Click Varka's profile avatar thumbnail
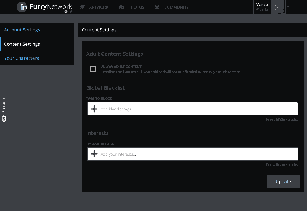Screen dimensions: 307x211 point(278,7)
